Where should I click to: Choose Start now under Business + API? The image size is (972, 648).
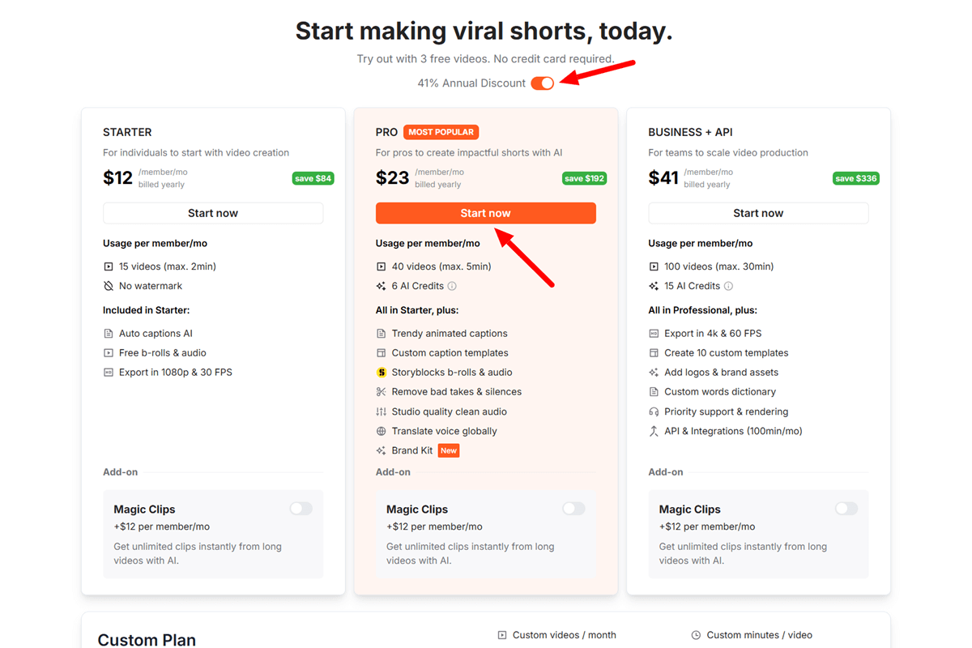point(758,213)
